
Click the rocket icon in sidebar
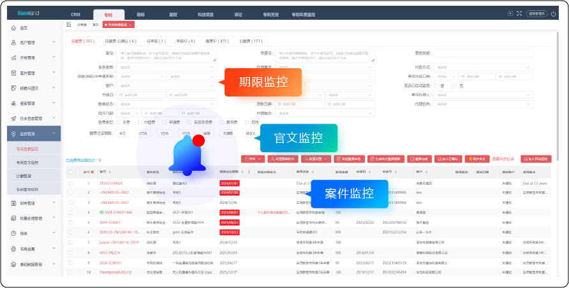pyautogui.click(x=14, y=119)
